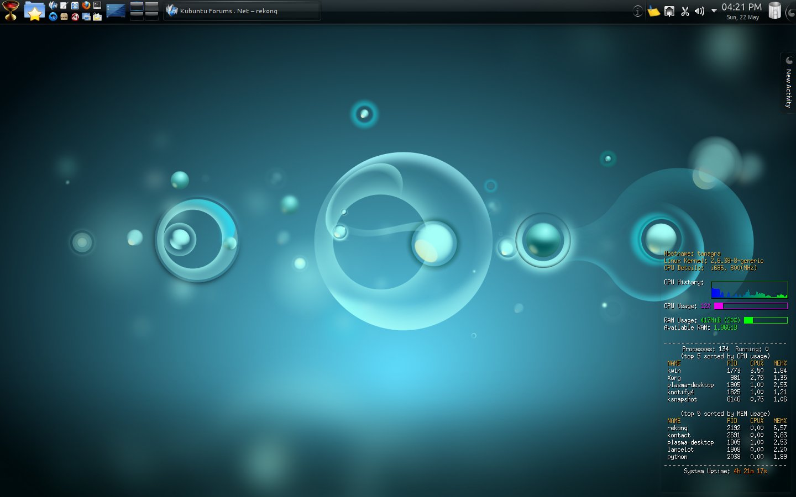Open the Show Desktop blue panel widget
The height and width of the screenshot is (497, 796).
tap(116, 11)
